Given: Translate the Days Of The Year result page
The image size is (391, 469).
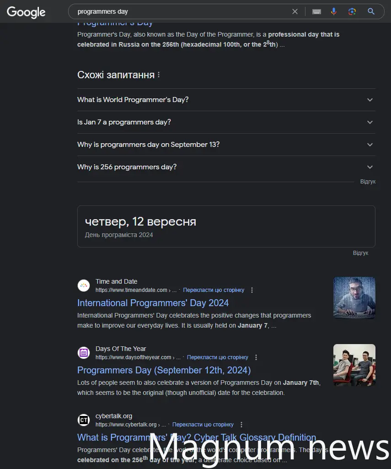Looking at the screenshot, I should tap(217, 357).
